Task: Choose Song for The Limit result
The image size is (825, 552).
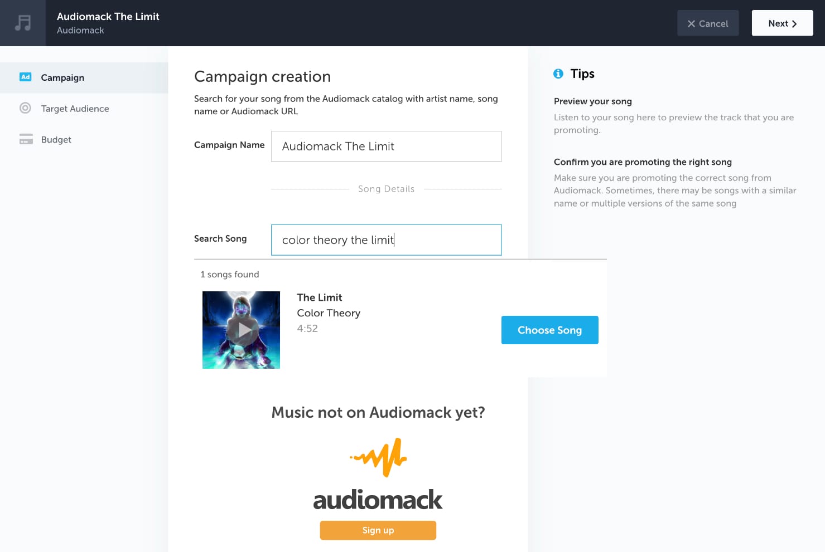Action: (x=549, y=330)
